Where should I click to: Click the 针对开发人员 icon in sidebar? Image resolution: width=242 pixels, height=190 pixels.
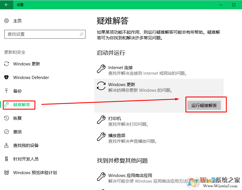(7, 159)
